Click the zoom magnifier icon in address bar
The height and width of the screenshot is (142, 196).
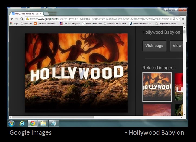174,19
